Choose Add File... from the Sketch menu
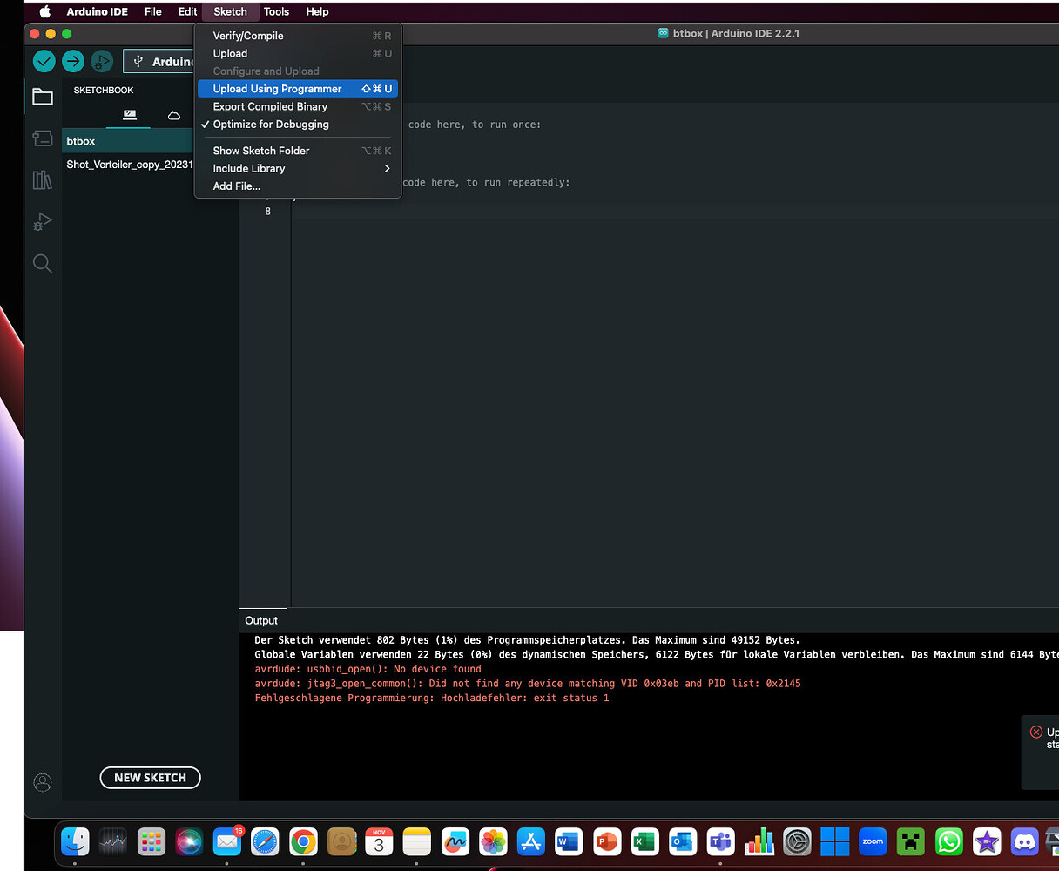1059x871 pixels. pos(298,186)
